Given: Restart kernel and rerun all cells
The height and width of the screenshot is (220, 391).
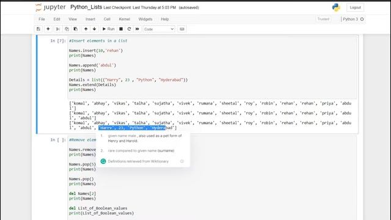Looking at the screenshot, I should pyautogui.click(x=137, y=29).
